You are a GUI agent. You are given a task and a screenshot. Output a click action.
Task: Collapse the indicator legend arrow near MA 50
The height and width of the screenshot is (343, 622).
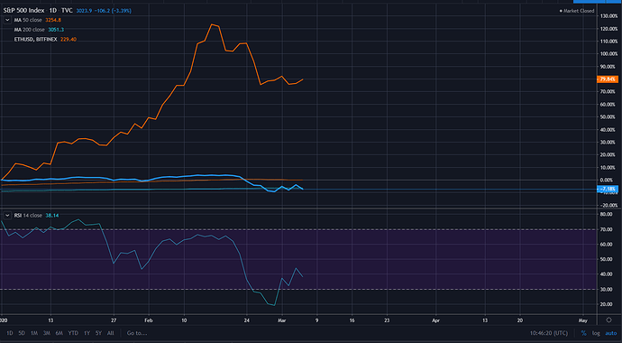click(x=7, y=20)
